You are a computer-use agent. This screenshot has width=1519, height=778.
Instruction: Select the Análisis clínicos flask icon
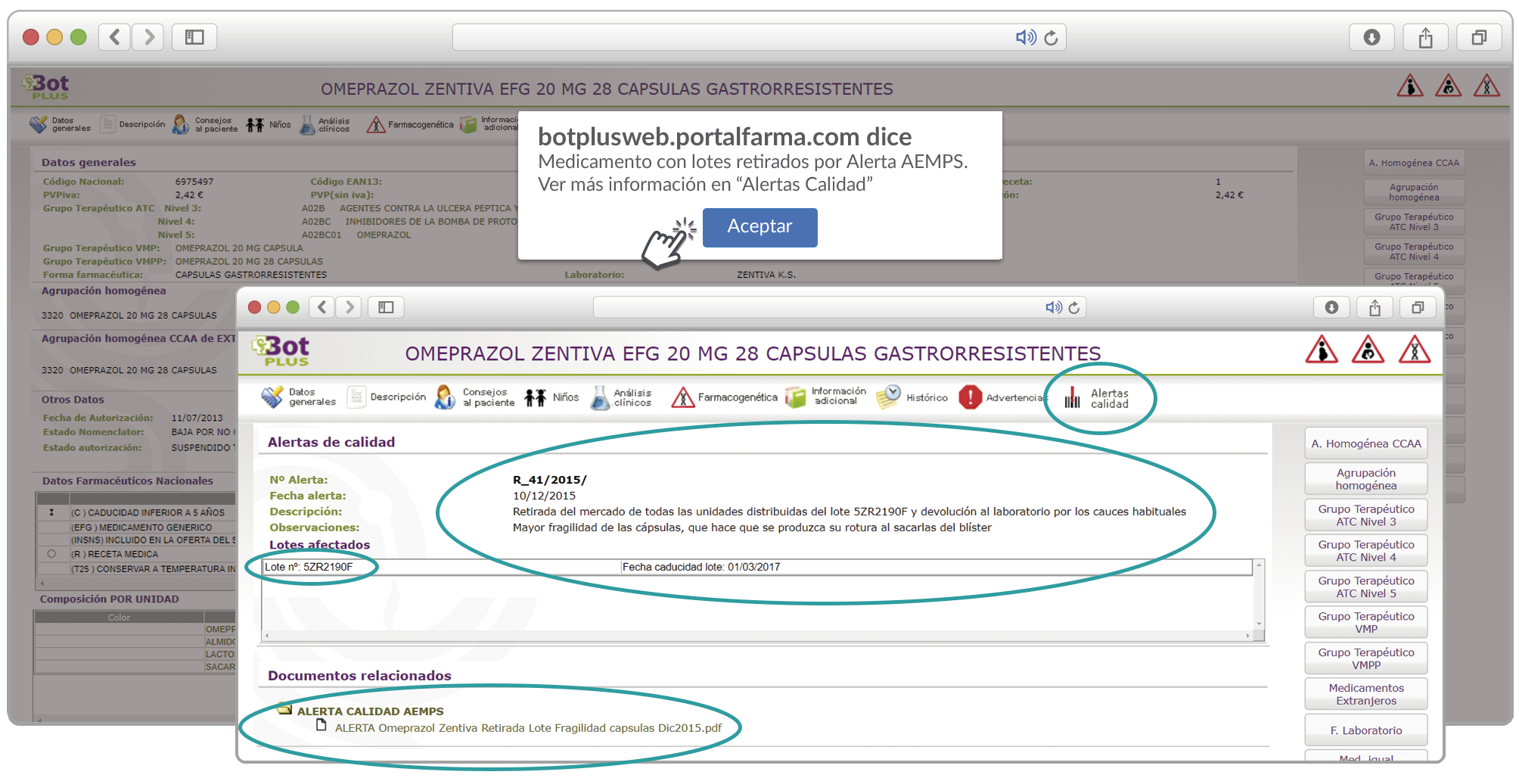(600, 397)
